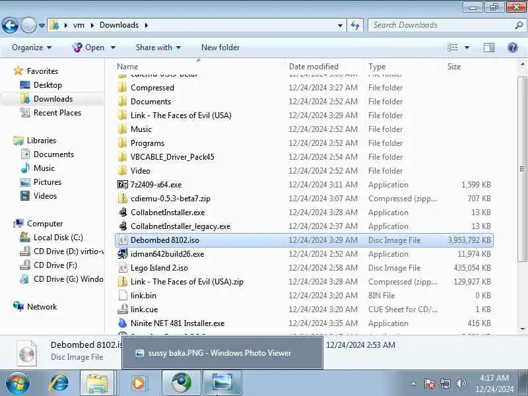Select the Video folder icon
Viewport: 528px width, 396px height.
click(x=123, y=170)
